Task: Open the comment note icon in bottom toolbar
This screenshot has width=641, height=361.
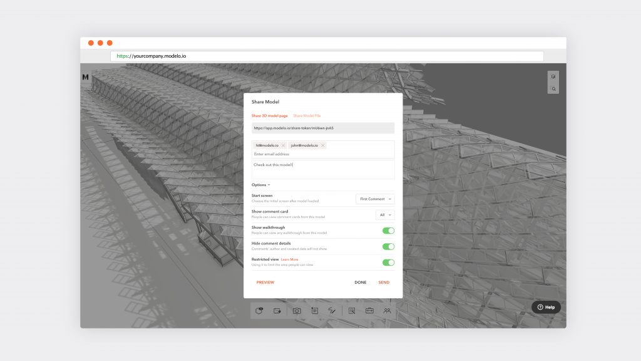Action: coord(315,311)
